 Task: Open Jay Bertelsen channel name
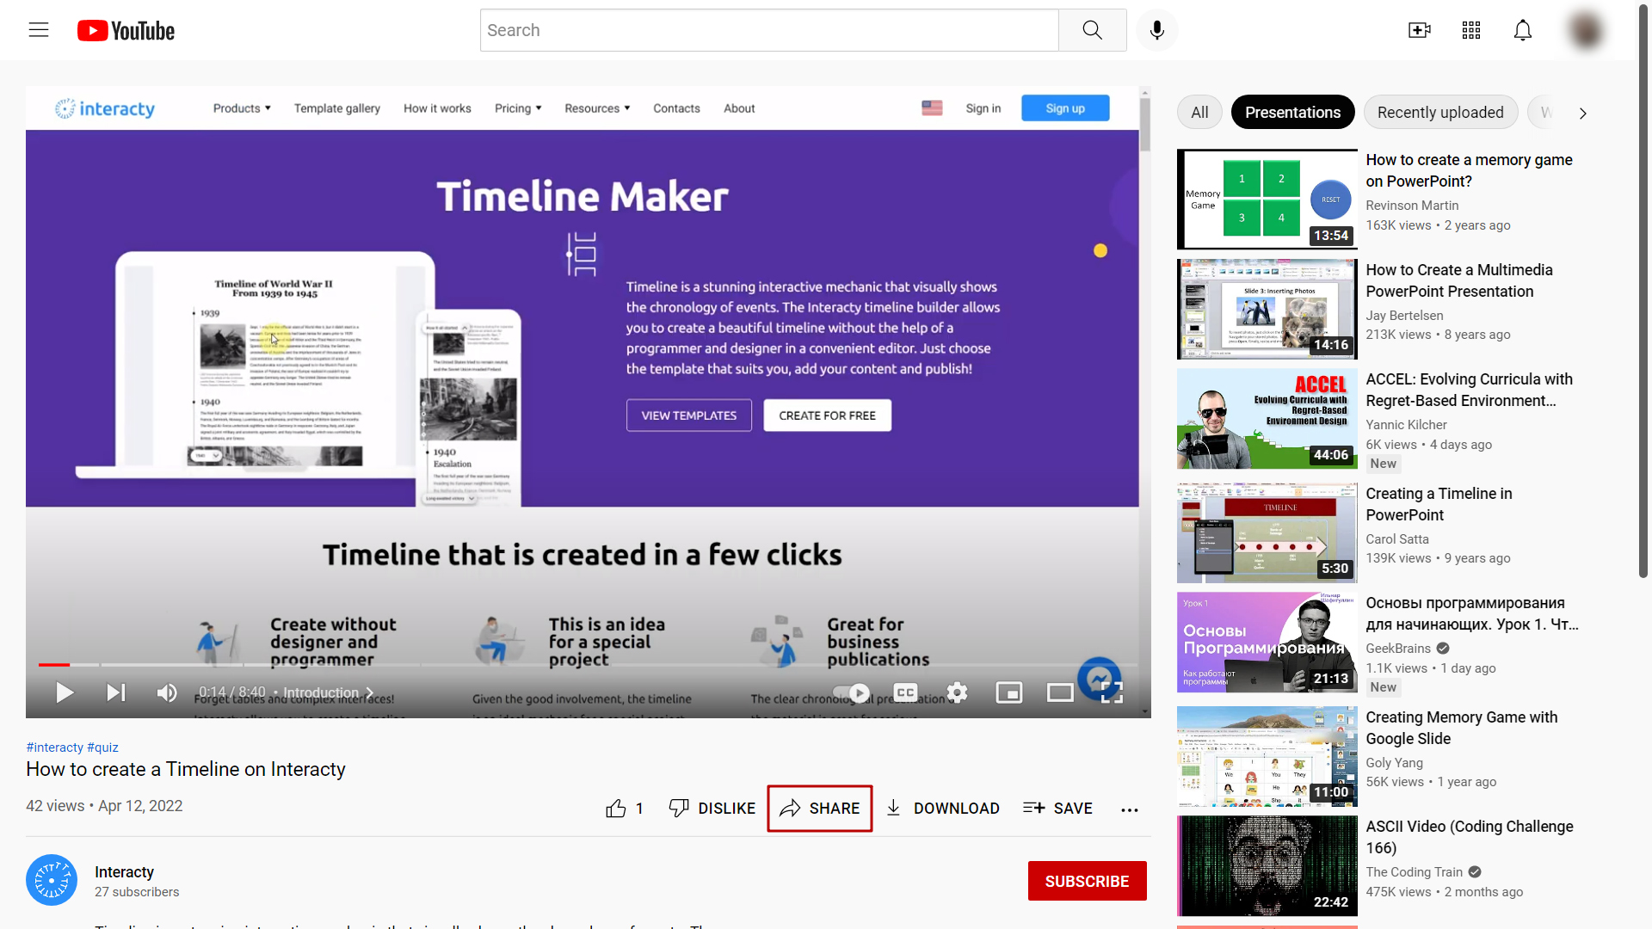[x=1404, y=315]
